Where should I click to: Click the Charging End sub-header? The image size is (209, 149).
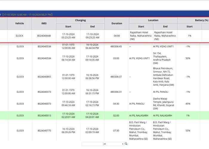(93, 27)
